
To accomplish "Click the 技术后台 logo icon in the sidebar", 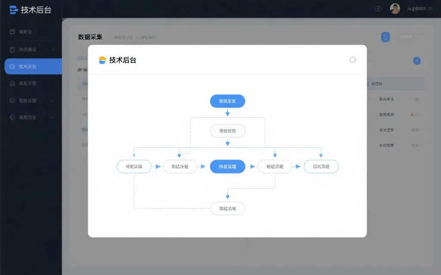I will pyautogui.click(x=13, y=10).
